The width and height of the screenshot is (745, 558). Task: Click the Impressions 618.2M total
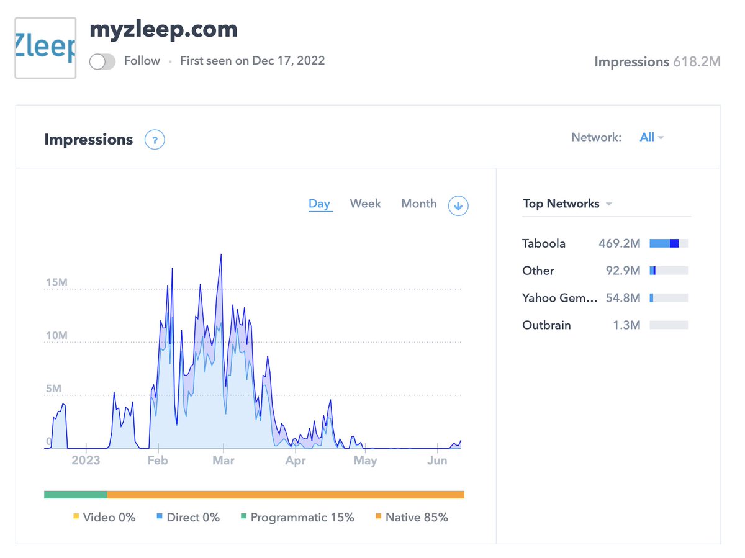(x=657, y=62)
